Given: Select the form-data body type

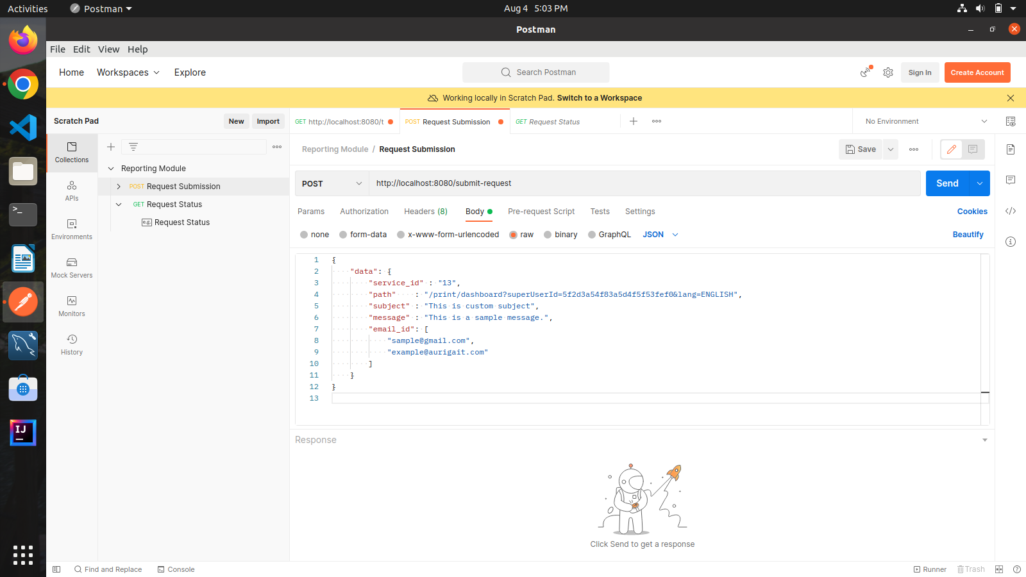Looking at the screenshot, I should coord(363,235).
